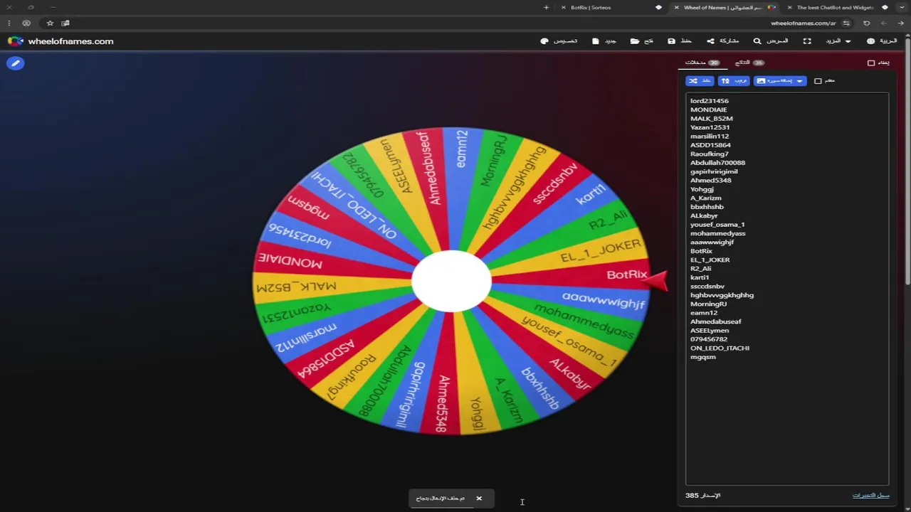Click the white center of the wheel
Viewport: 911px width, 512px height.
pyautogui.click(x=451, y=280)
